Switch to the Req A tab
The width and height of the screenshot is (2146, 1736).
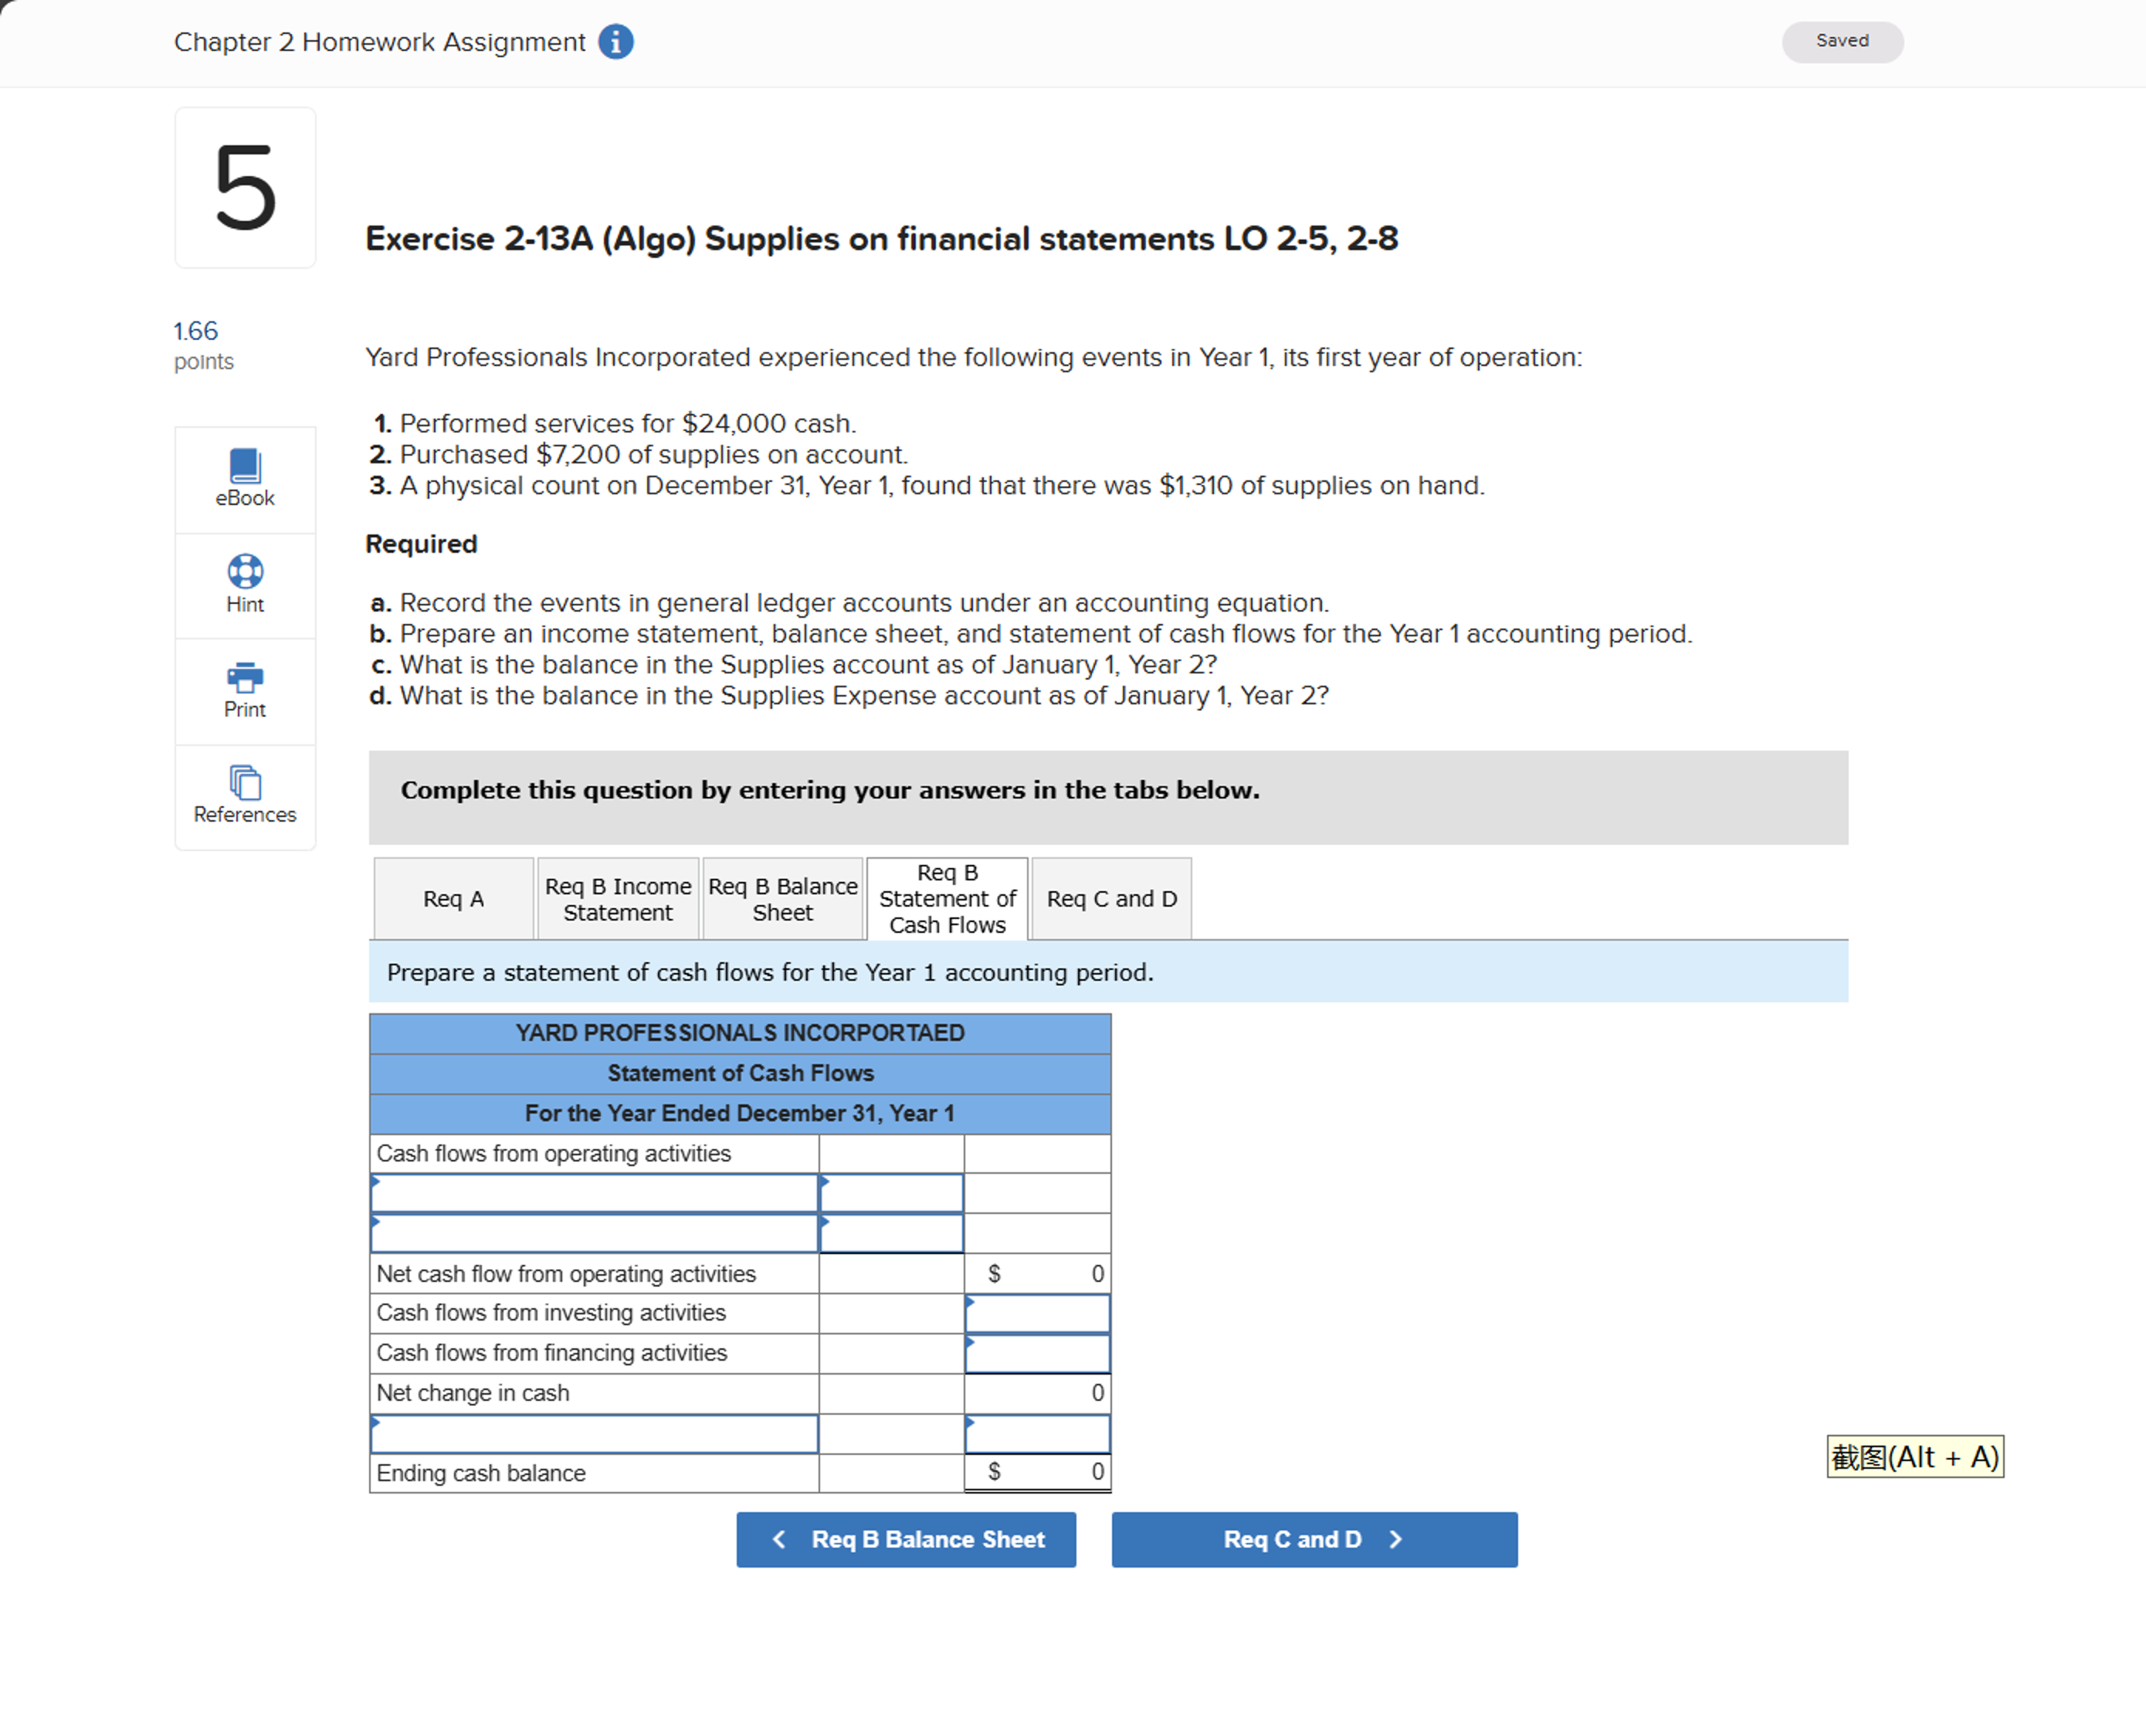point(453,898)
